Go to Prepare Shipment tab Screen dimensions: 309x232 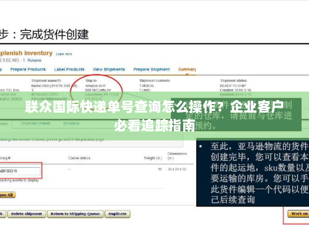click(x=151, y=69)
